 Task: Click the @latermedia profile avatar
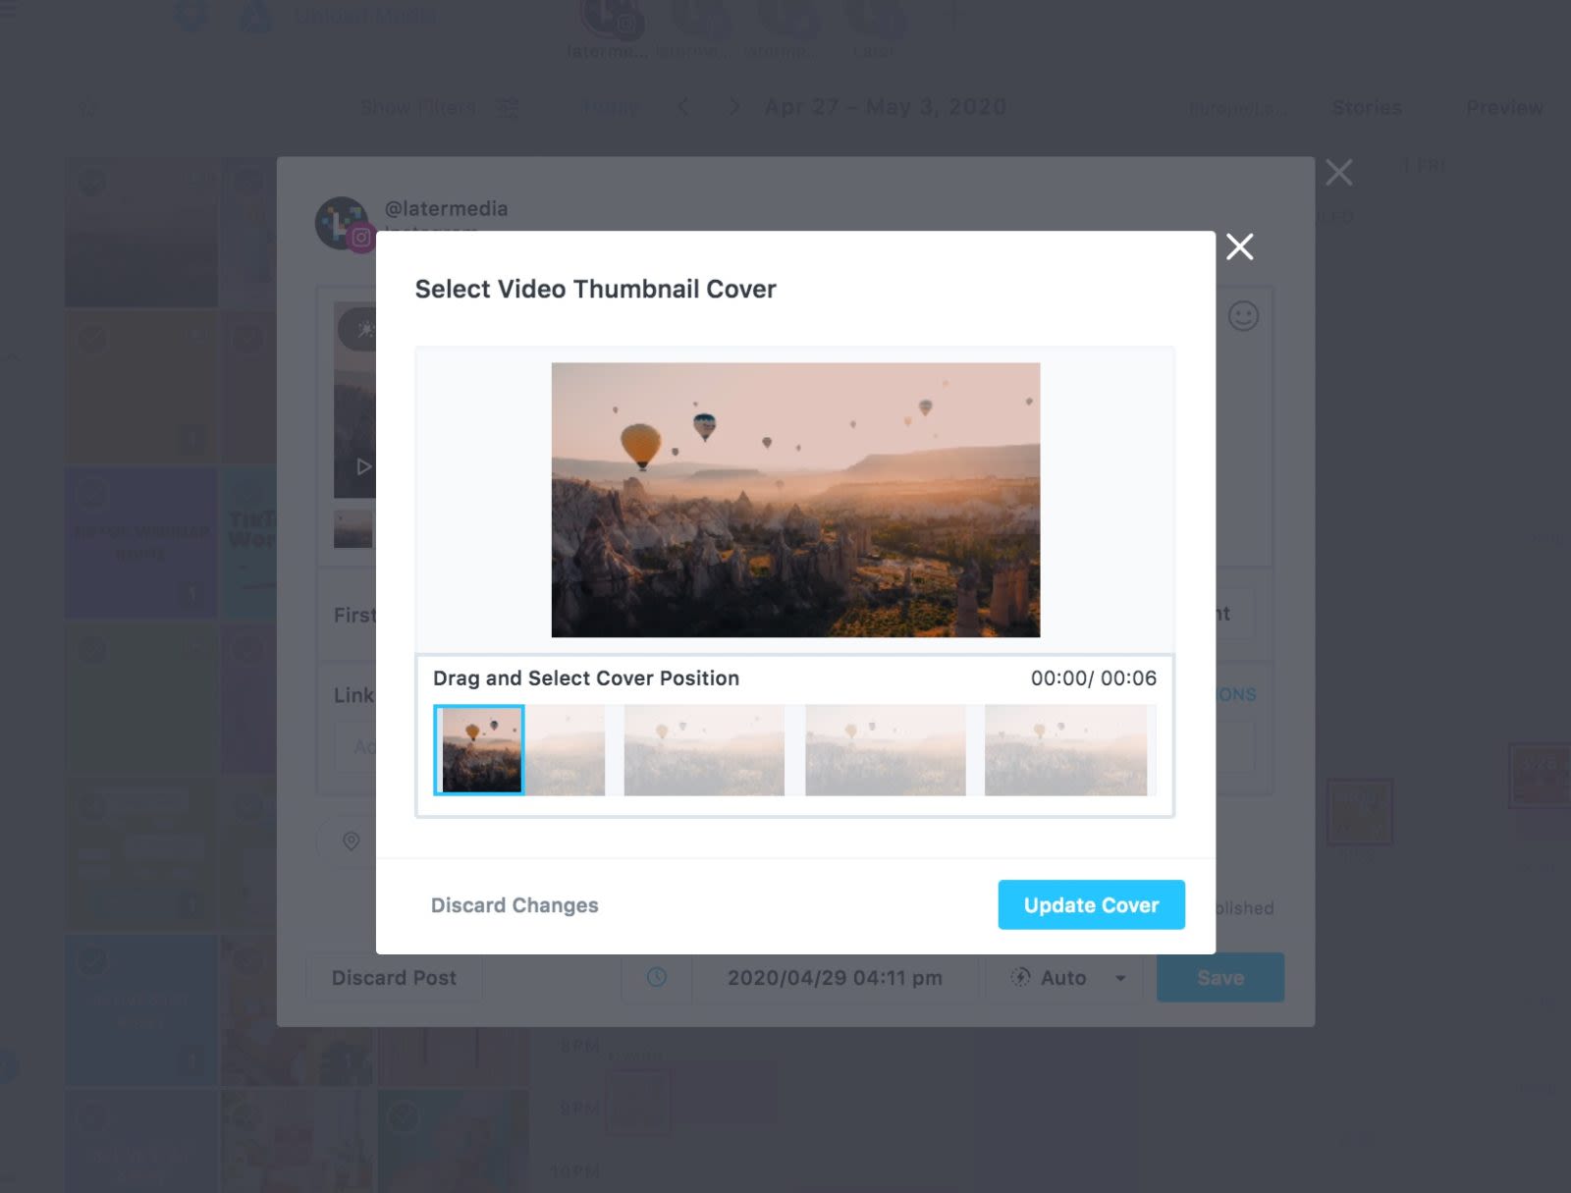(343, 223)
